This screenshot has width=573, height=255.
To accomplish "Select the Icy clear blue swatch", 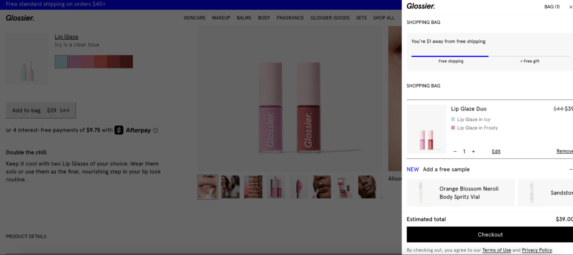I will point(61,62).
